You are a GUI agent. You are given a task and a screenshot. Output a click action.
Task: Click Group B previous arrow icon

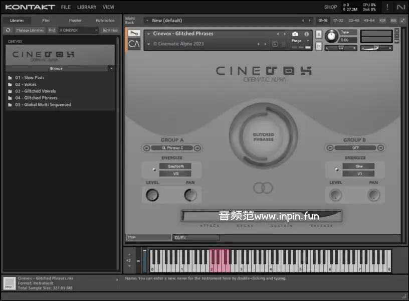[329, 148]
